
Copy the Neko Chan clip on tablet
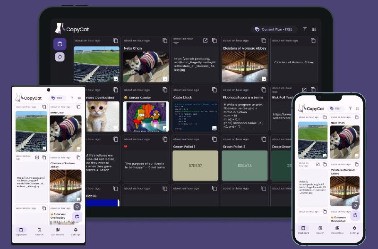pyautogui.click(x=165, y=41)
